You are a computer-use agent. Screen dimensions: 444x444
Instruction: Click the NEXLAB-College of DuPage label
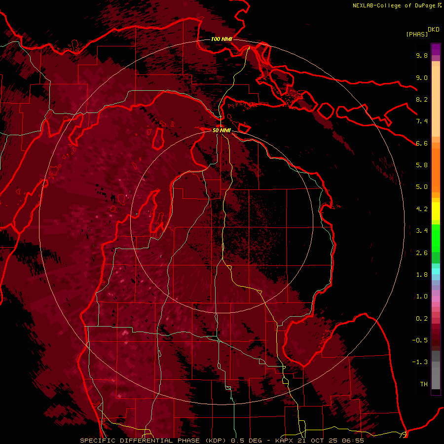point(397,5)
